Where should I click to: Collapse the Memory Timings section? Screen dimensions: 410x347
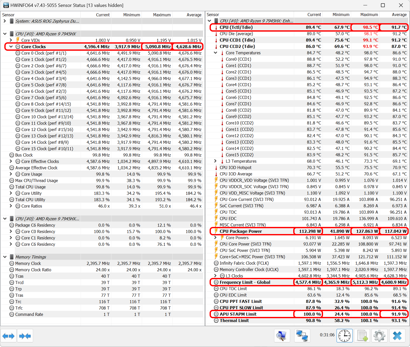click(5, 257)
